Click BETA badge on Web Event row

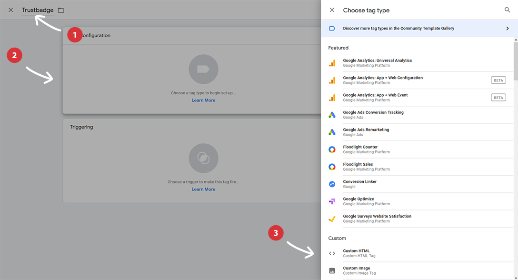[x=498, y=98]
